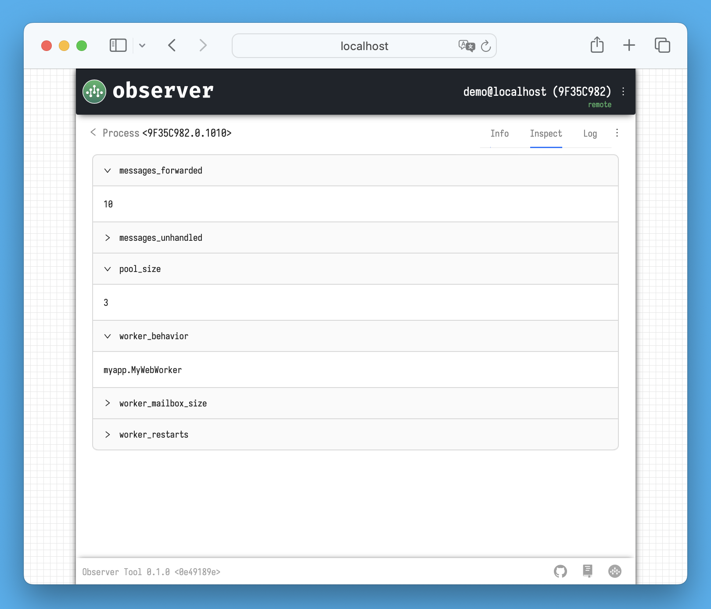Screen dimensions: 711x609
Task: Click the observer logo icon
Action: click(x=94, y=91)
